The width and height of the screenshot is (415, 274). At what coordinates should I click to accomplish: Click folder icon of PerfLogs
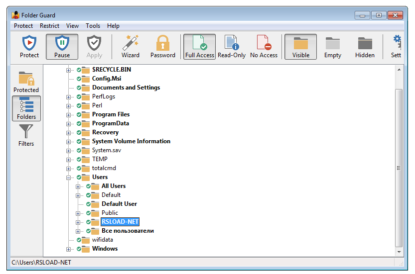(86, 96)
